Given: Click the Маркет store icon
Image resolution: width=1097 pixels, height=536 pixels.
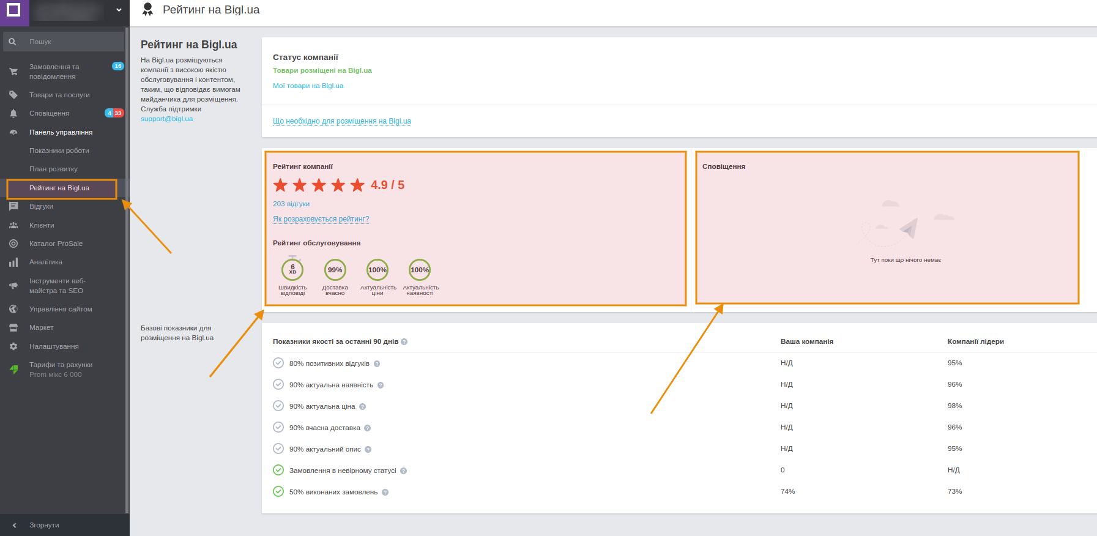Looking at the screenshot, I should coord(13,327).
